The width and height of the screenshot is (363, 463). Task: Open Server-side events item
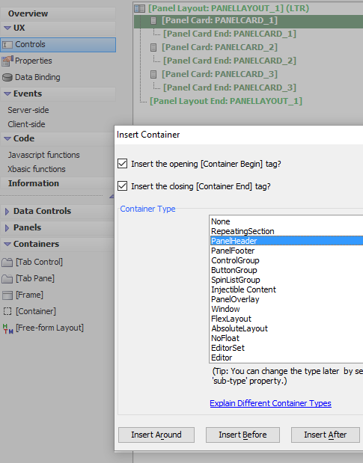pos(28,110)
